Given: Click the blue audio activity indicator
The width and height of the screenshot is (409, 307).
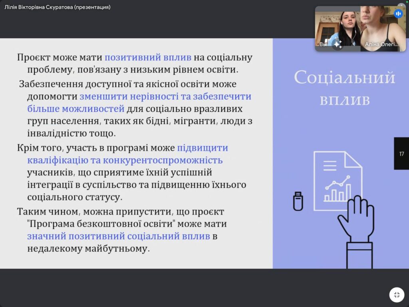Looking at the screenshot, I should click(398, 14).
